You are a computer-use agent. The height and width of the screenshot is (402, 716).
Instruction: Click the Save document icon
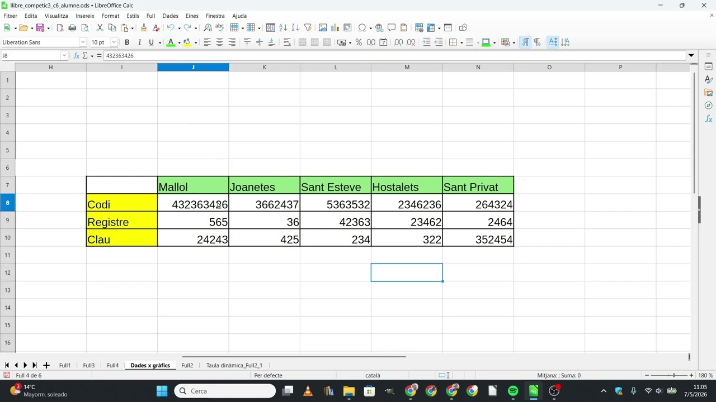click(40, 28)
